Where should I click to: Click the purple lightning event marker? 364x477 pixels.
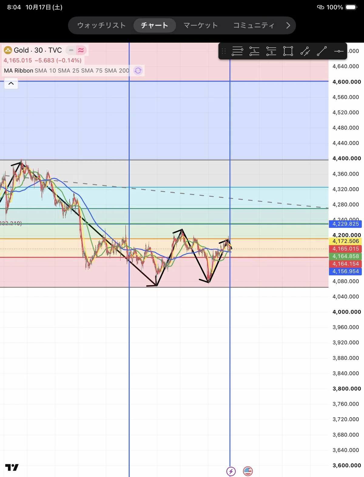[x=231, y=471]
